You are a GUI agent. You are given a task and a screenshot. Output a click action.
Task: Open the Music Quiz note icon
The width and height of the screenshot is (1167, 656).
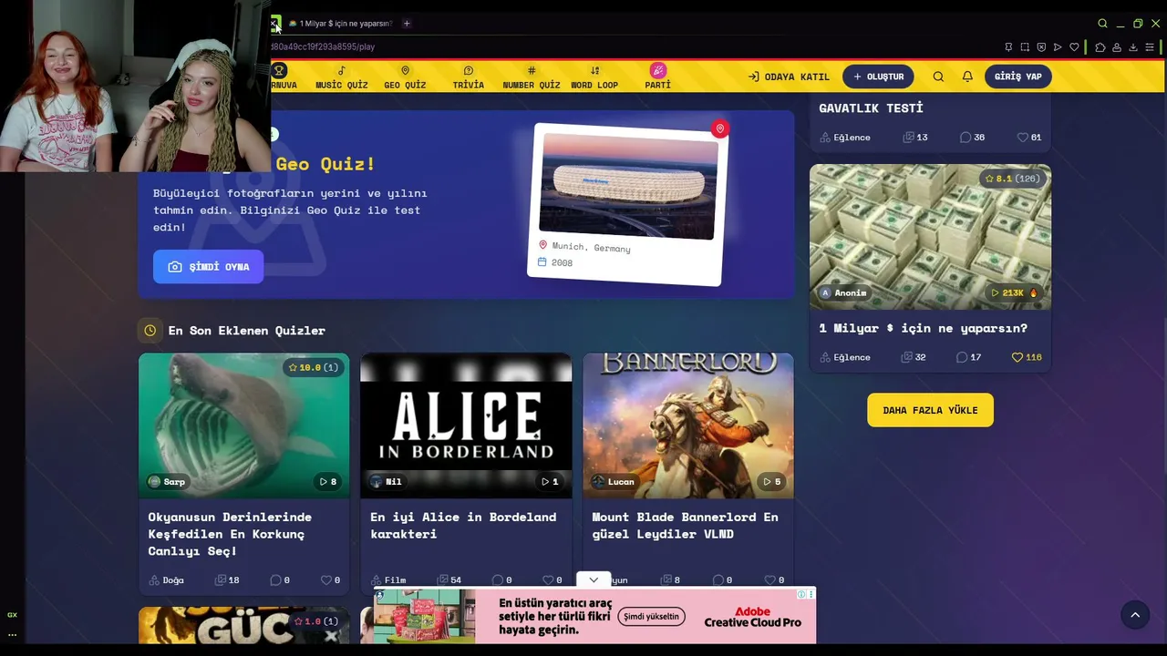pyautogui.click(x=342, y=70)
